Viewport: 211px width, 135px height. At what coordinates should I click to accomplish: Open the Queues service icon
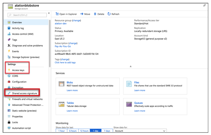tap(129, 104)
